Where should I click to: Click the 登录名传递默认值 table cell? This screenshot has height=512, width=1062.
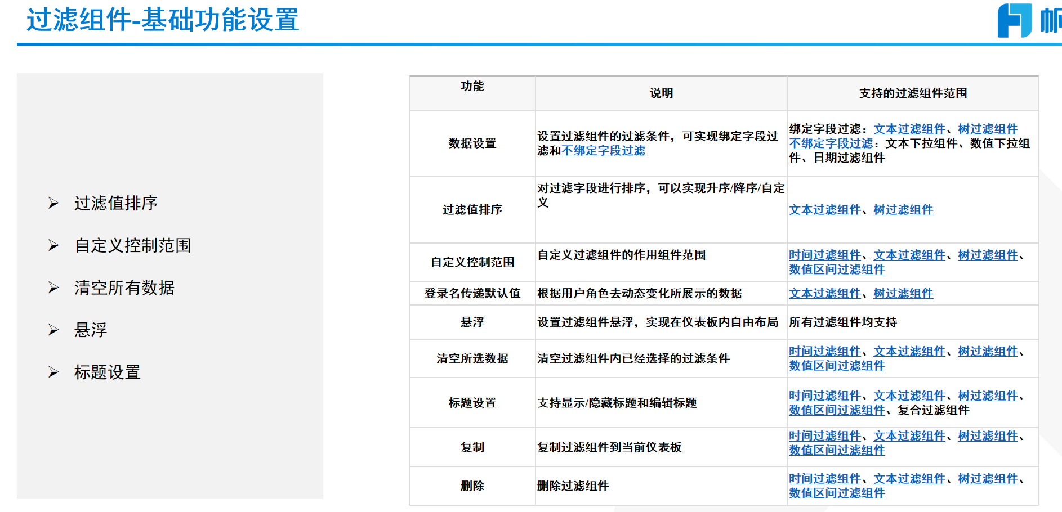tap(472, 293)
